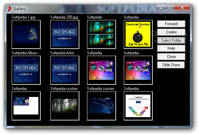Viewport: 199px width, 135px height.
Task: Select the misty forest thumbnail
Action: (x=65, y=106)
